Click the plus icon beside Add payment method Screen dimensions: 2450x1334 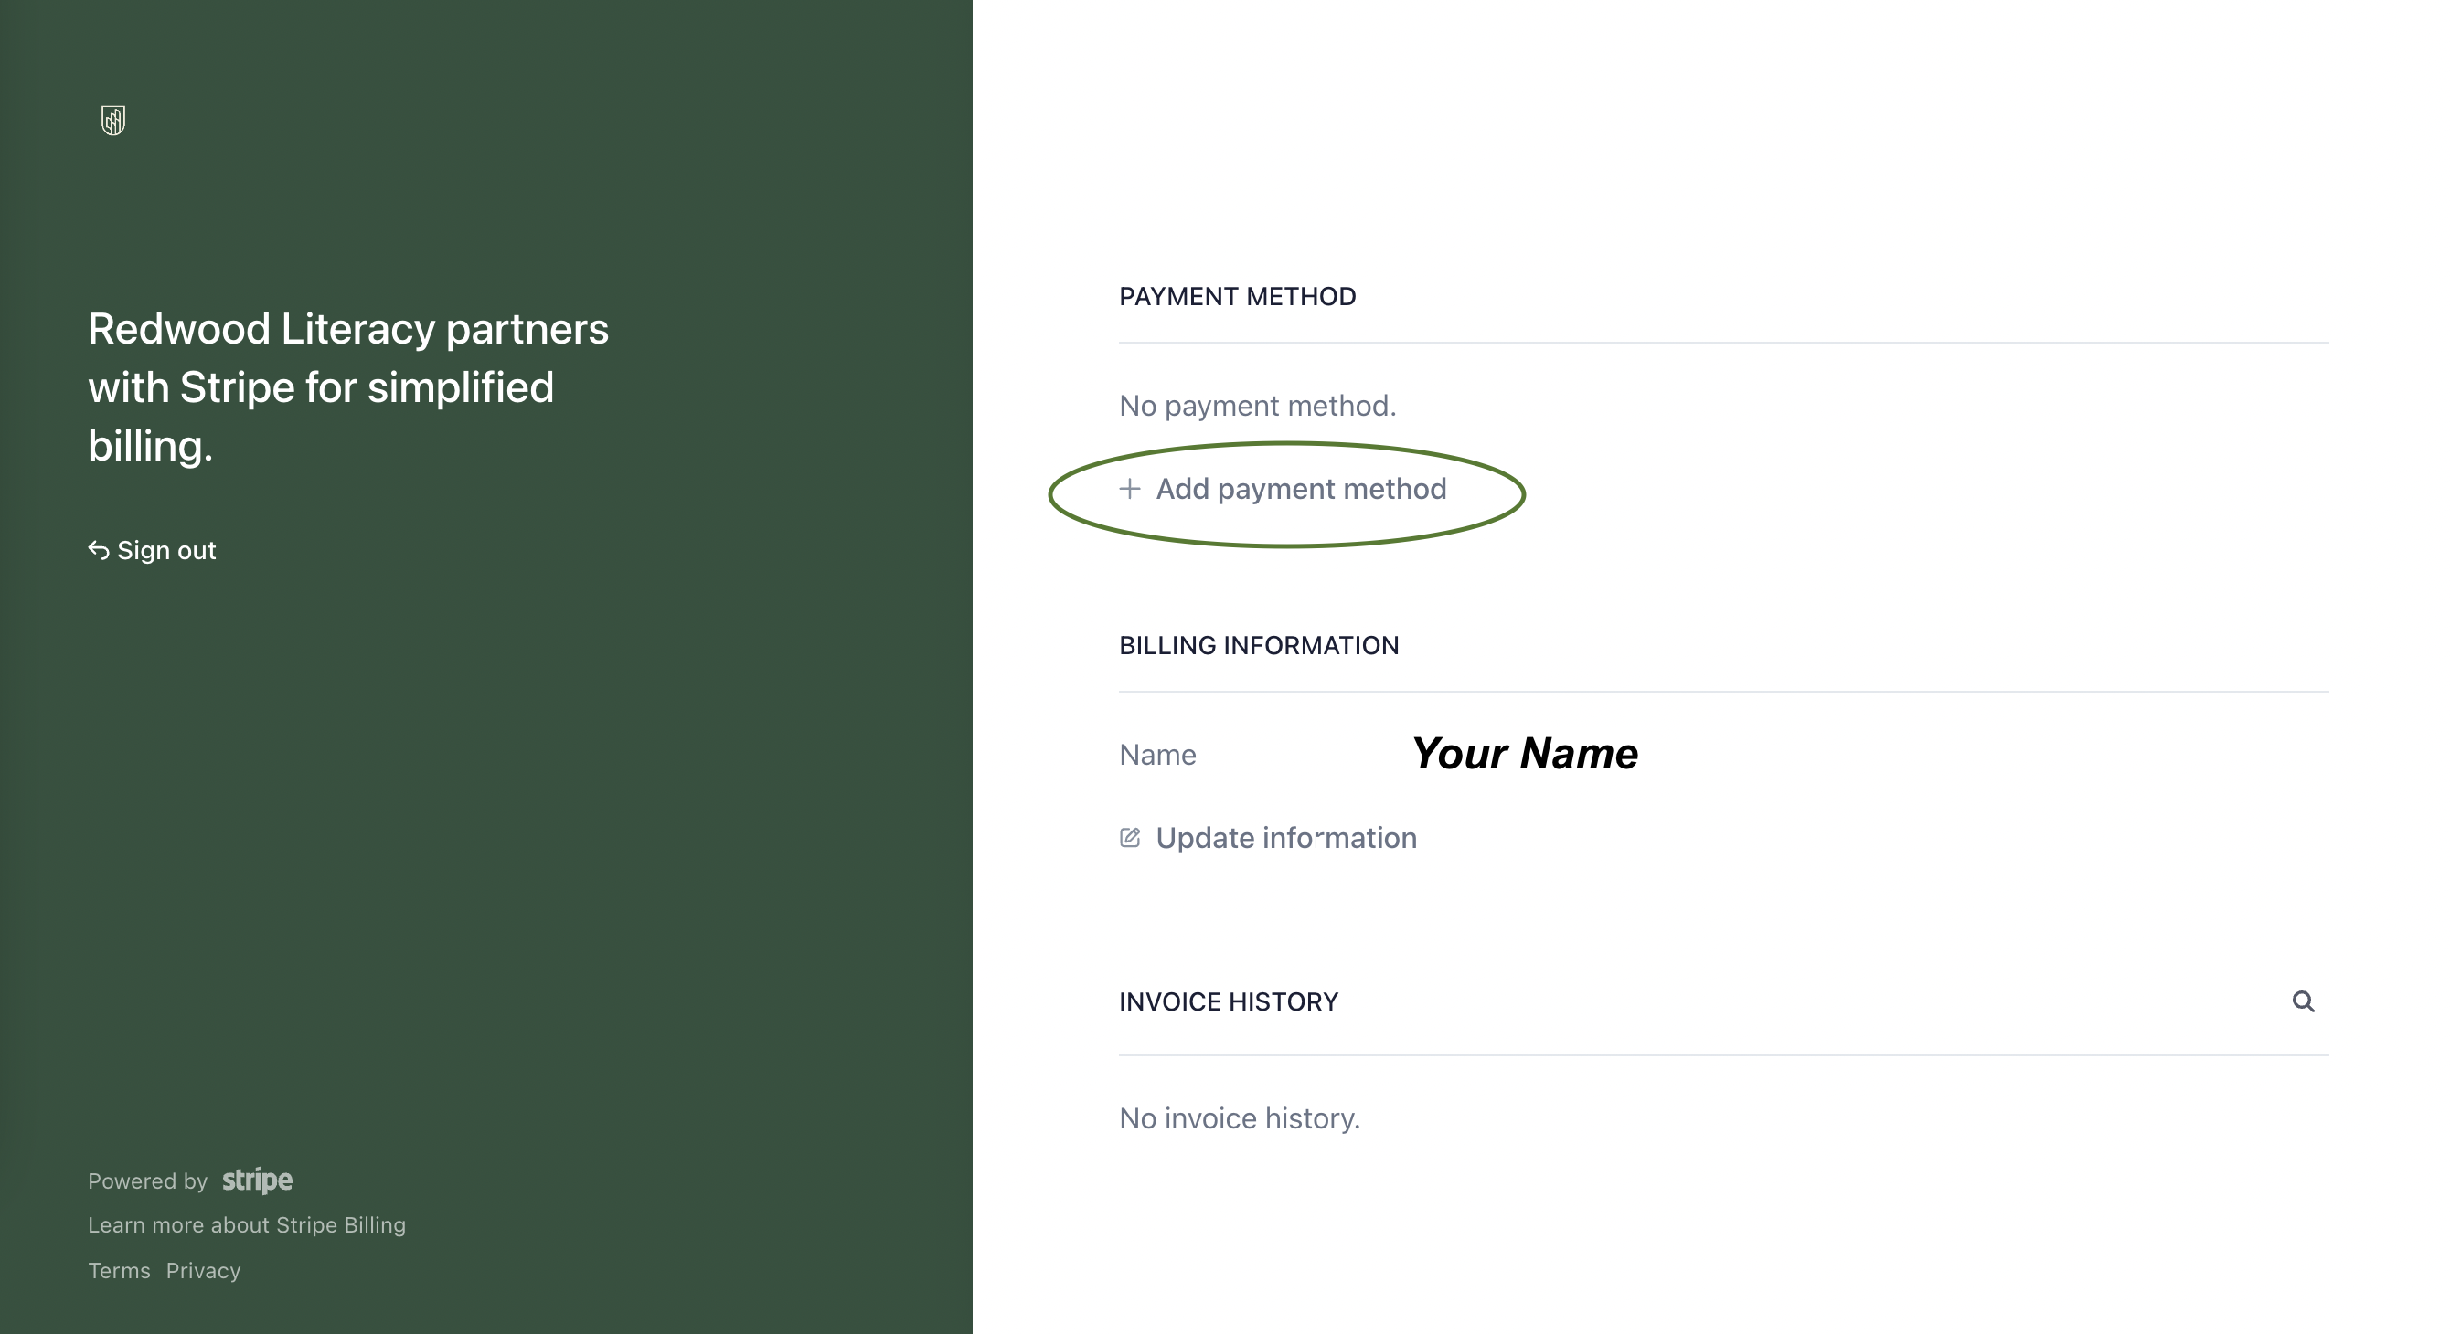click(1130, 489)
